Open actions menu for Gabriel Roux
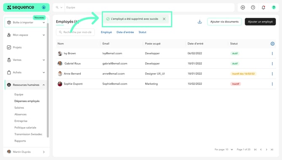282x160 pixels. (272, 64)
